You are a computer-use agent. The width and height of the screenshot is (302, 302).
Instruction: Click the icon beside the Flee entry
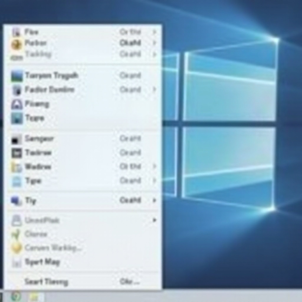[17, 32]
